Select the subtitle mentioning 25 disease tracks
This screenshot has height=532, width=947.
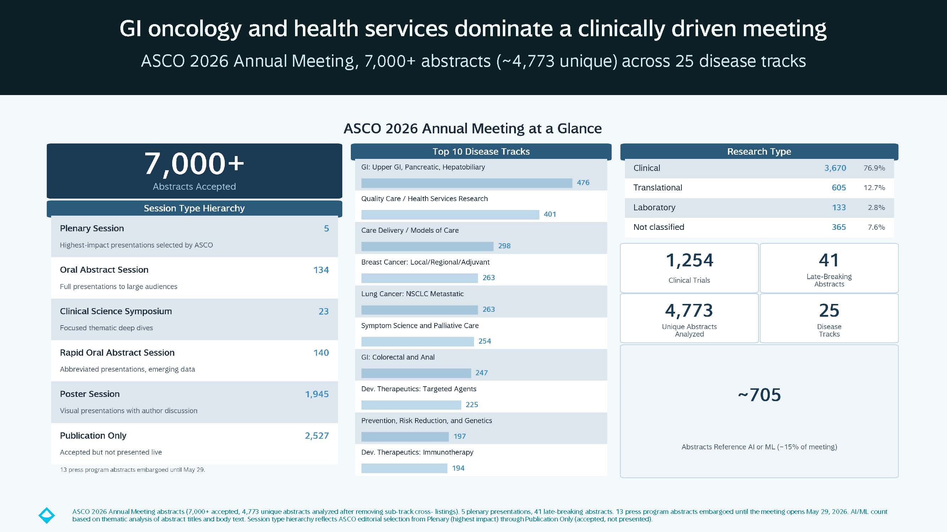tap(474, 61)
